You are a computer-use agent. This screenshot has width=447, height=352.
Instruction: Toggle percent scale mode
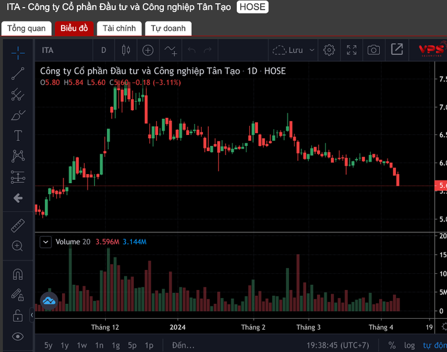coord(392,346)
